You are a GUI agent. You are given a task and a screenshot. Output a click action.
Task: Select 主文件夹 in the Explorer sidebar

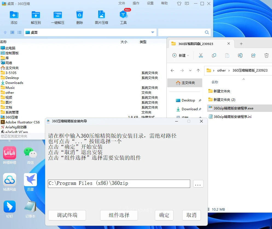[x=185, y=83]
